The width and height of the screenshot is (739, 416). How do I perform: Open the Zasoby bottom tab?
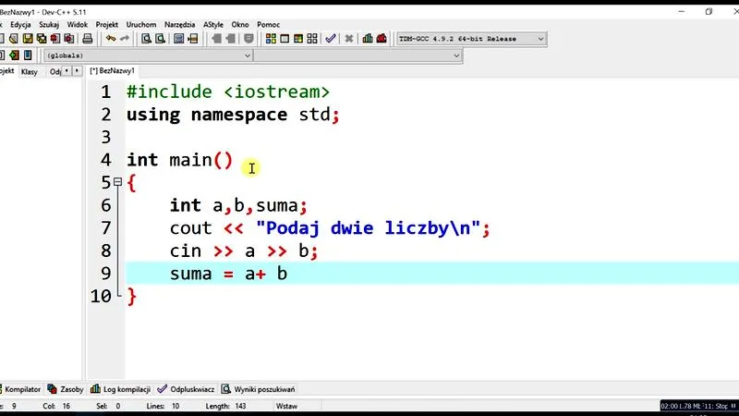point(66,389)
